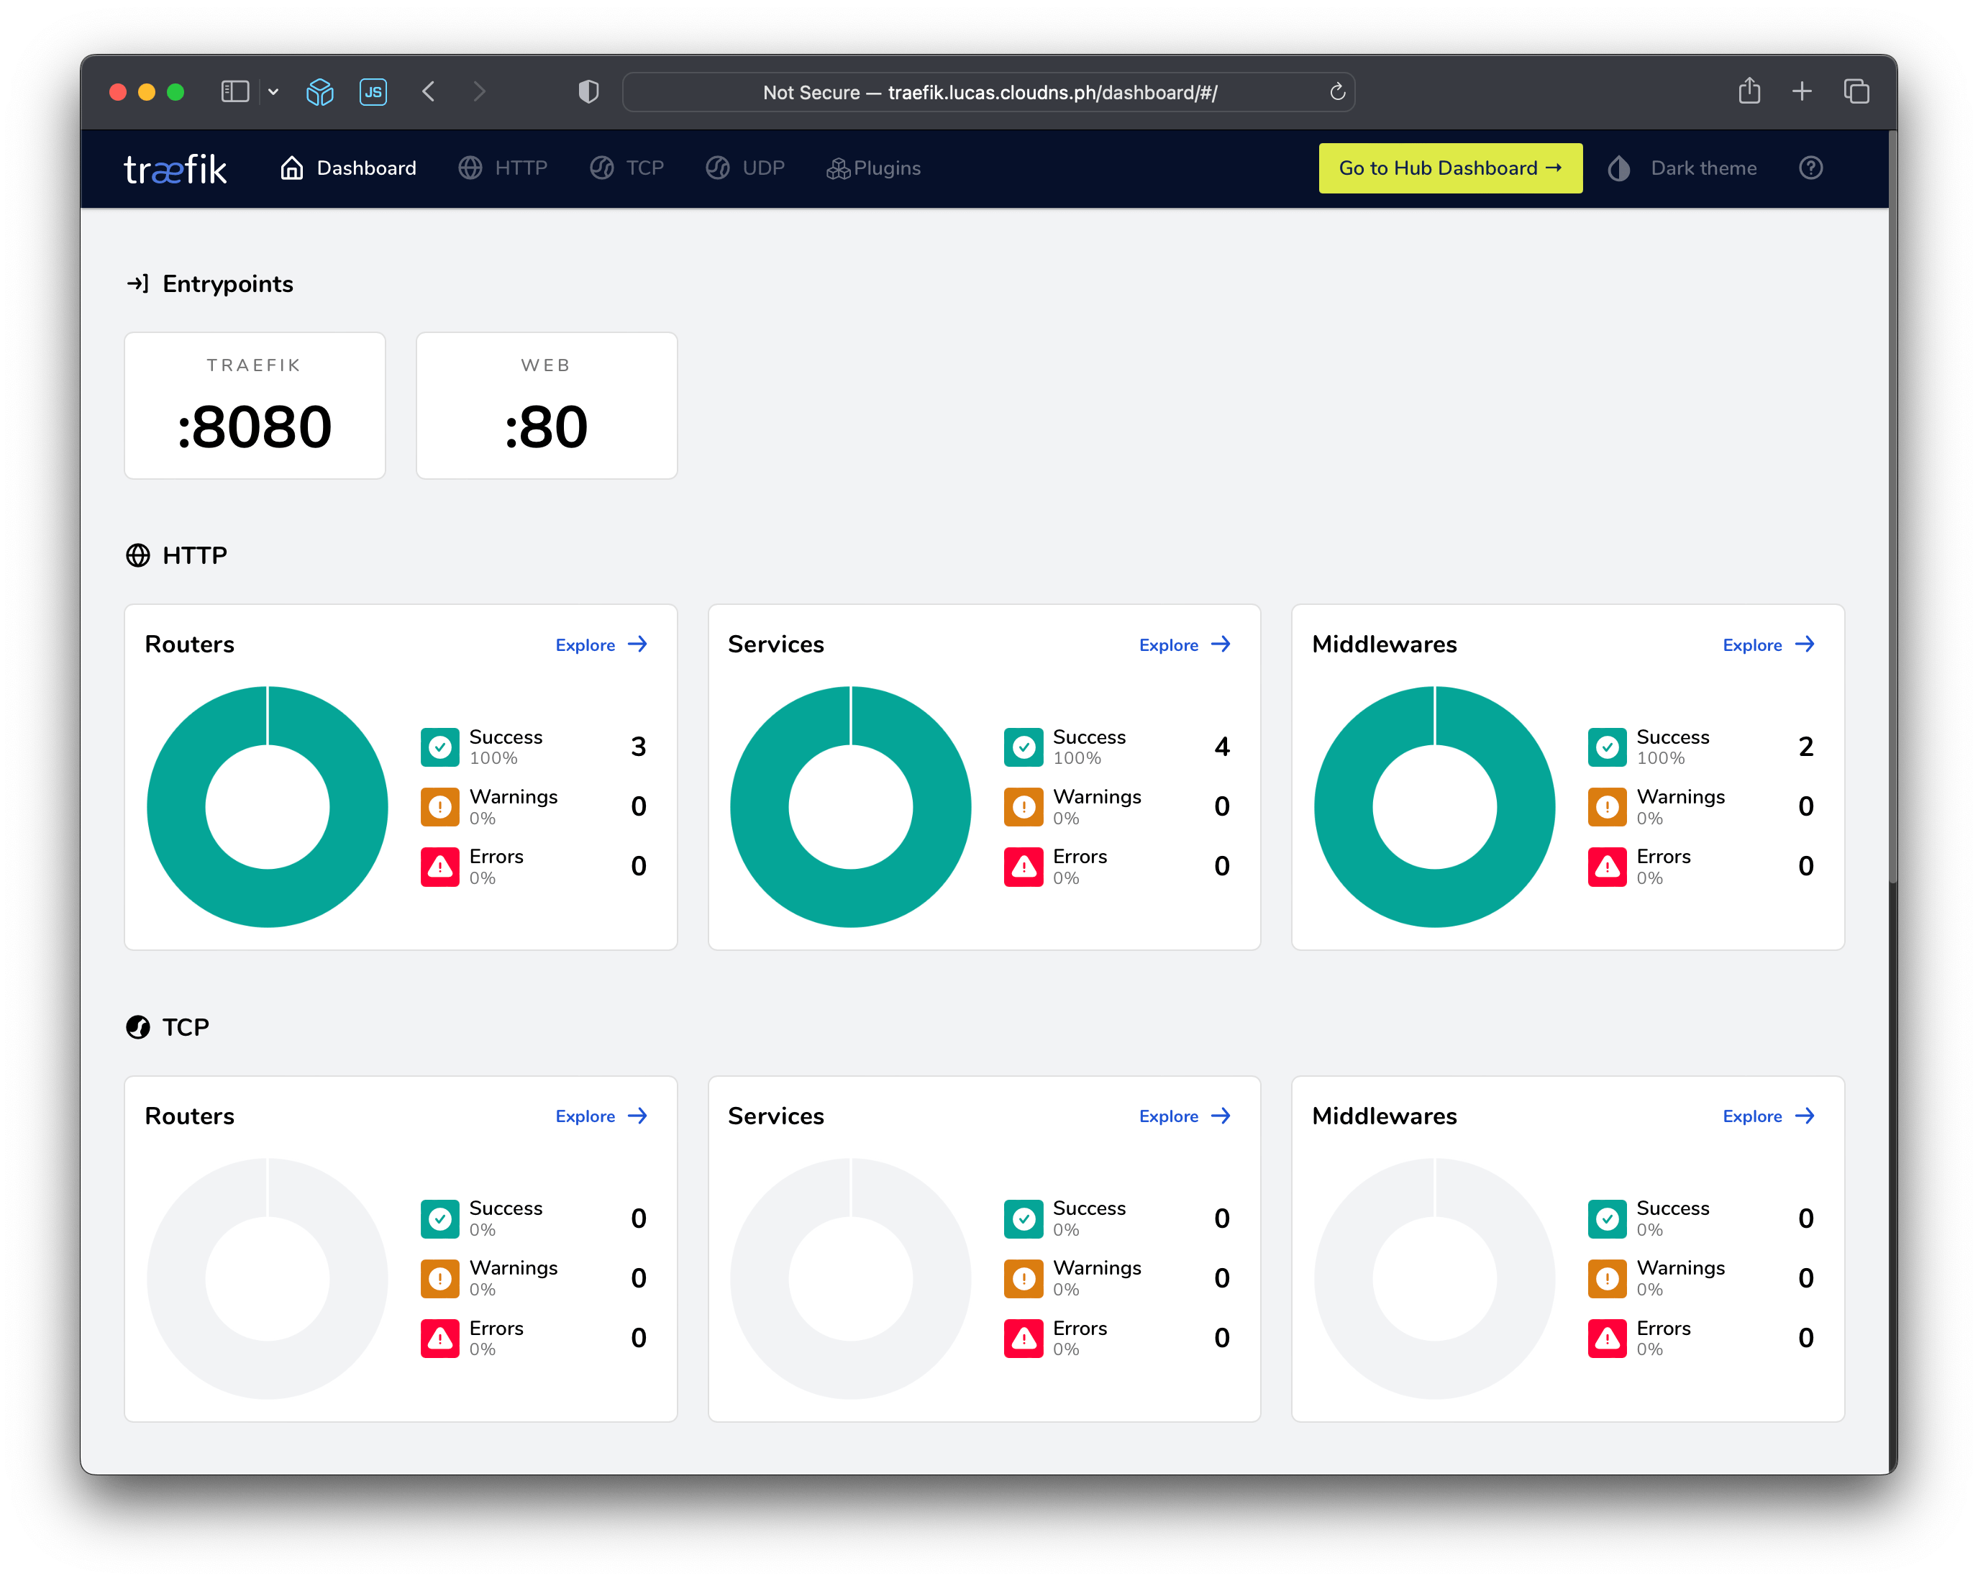
Task: Click the Safari privacy shield icon
Action: point(588,92)
